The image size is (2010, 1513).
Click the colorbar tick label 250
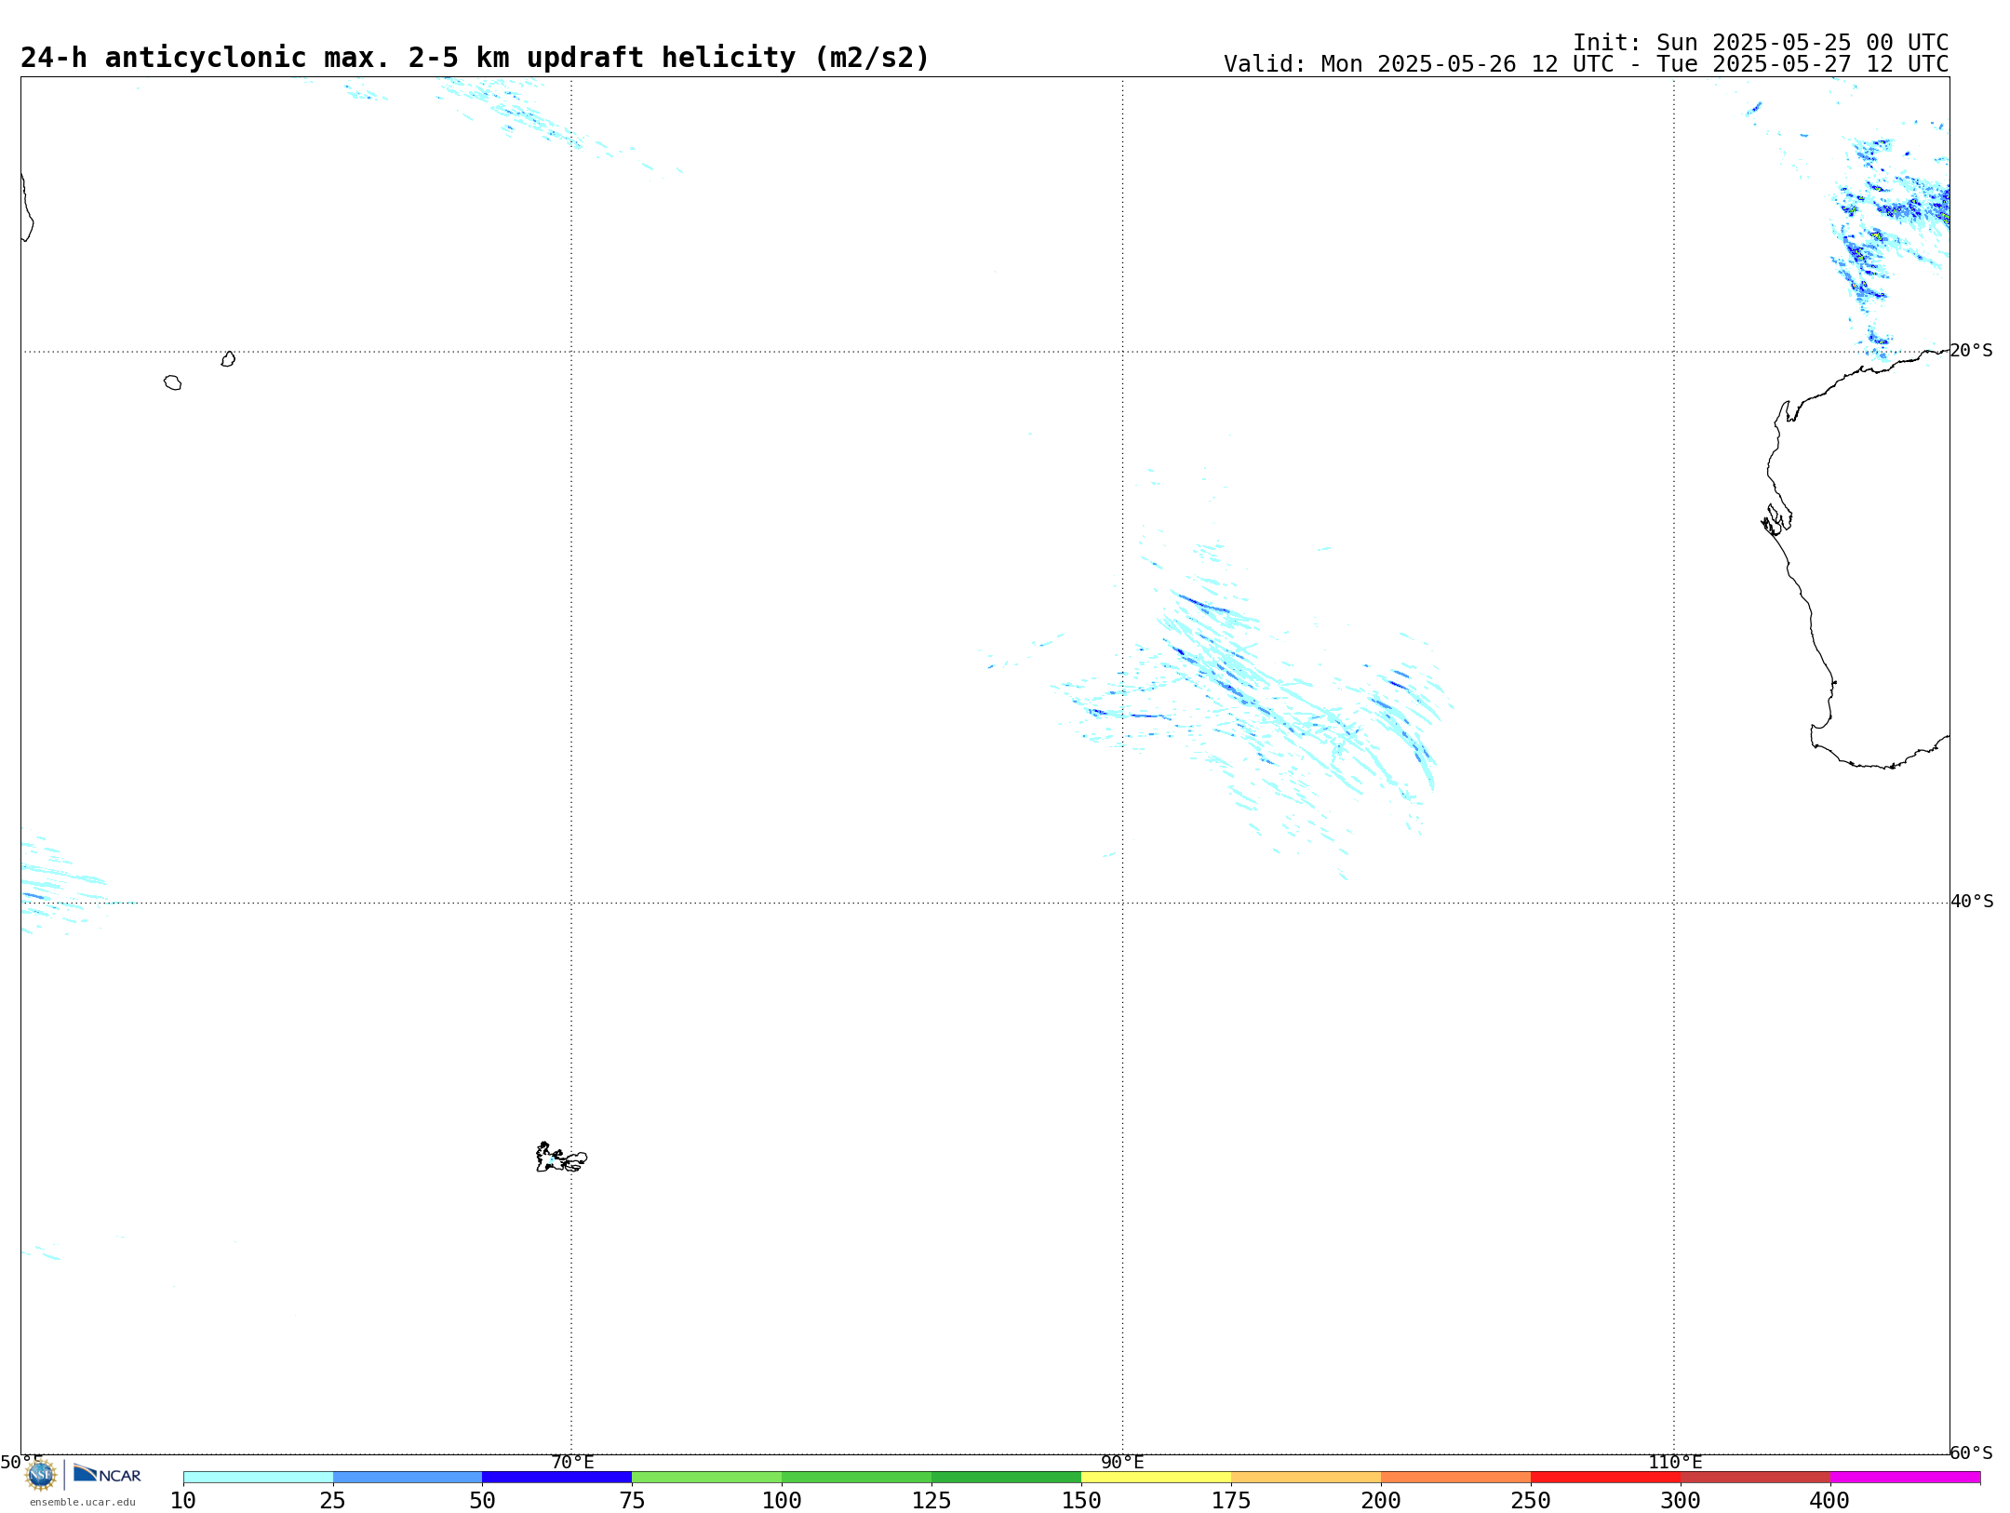(1531, 1500)
